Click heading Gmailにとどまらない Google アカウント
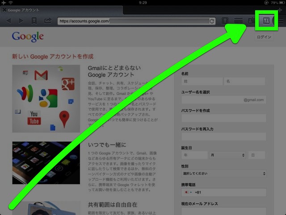The image size is (286, 215). (x=114, y=71)
